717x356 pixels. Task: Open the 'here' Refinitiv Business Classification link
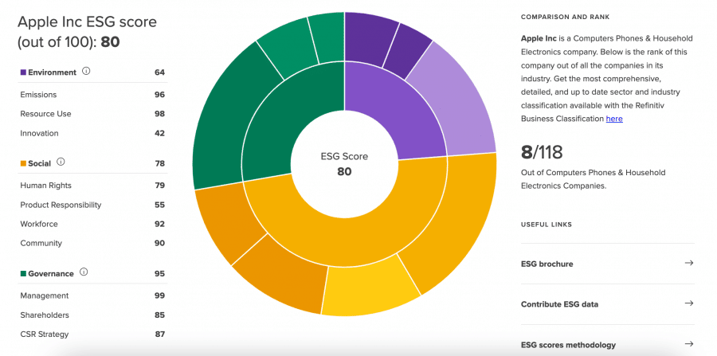pyautogui.click(x=614, y=119)
